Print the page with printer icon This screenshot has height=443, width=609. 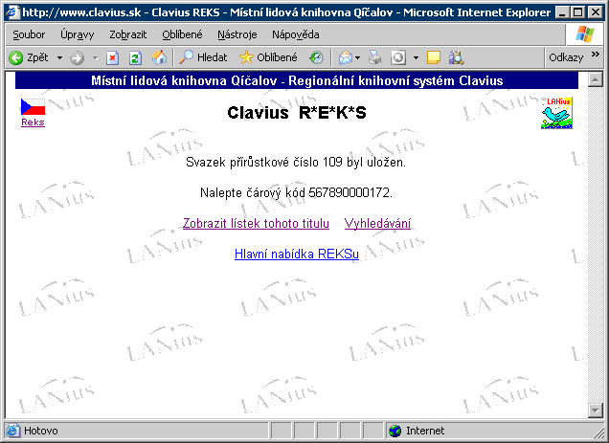(374, 57)
